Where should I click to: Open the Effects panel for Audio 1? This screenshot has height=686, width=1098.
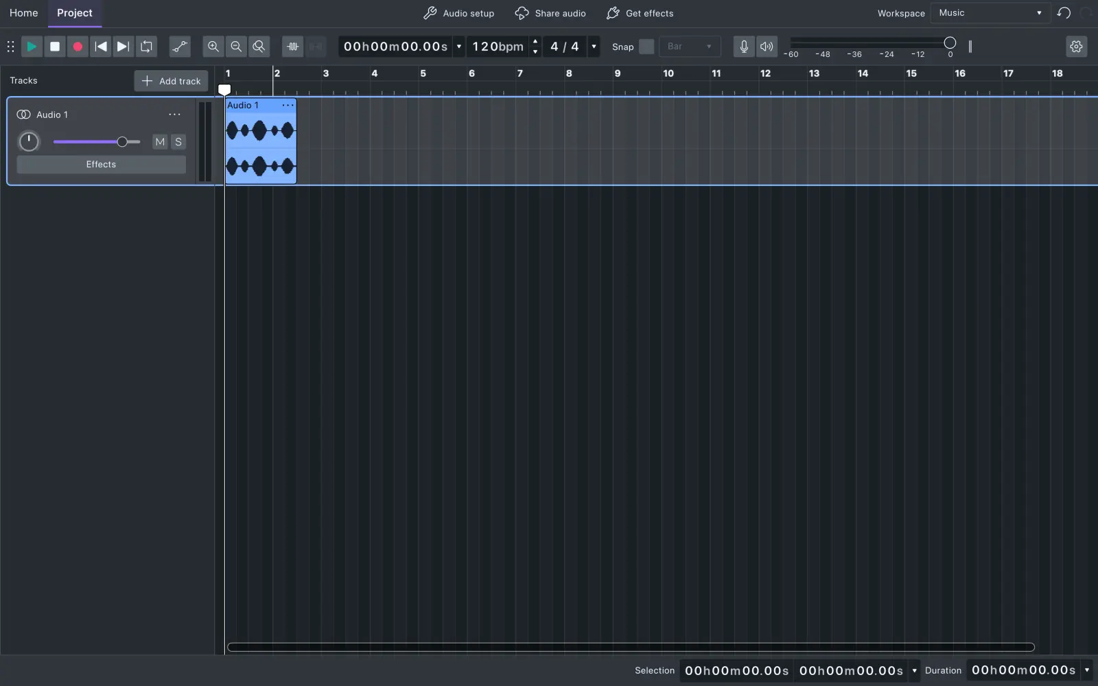[x=101, y=165]
